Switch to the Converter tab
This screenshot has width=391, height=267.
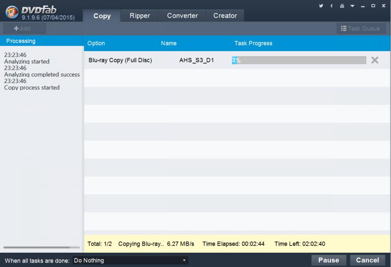[182, 16]
